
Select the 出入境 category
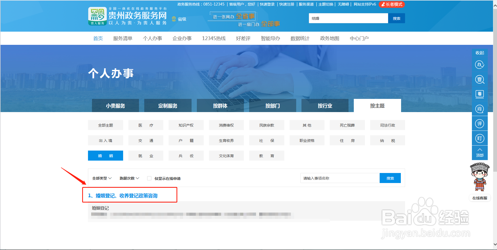105,140
